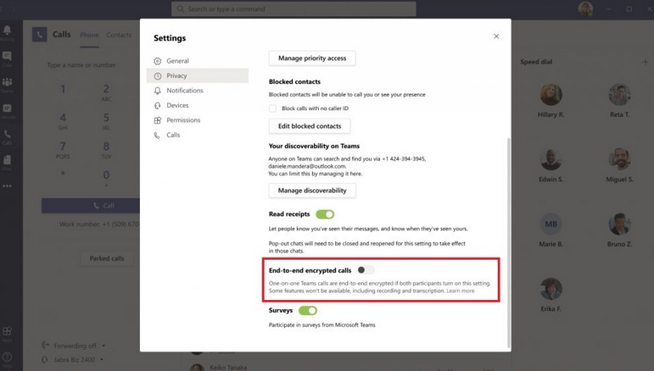
Task: Dial digit 5 JKL on keypad
Action: 106,121
